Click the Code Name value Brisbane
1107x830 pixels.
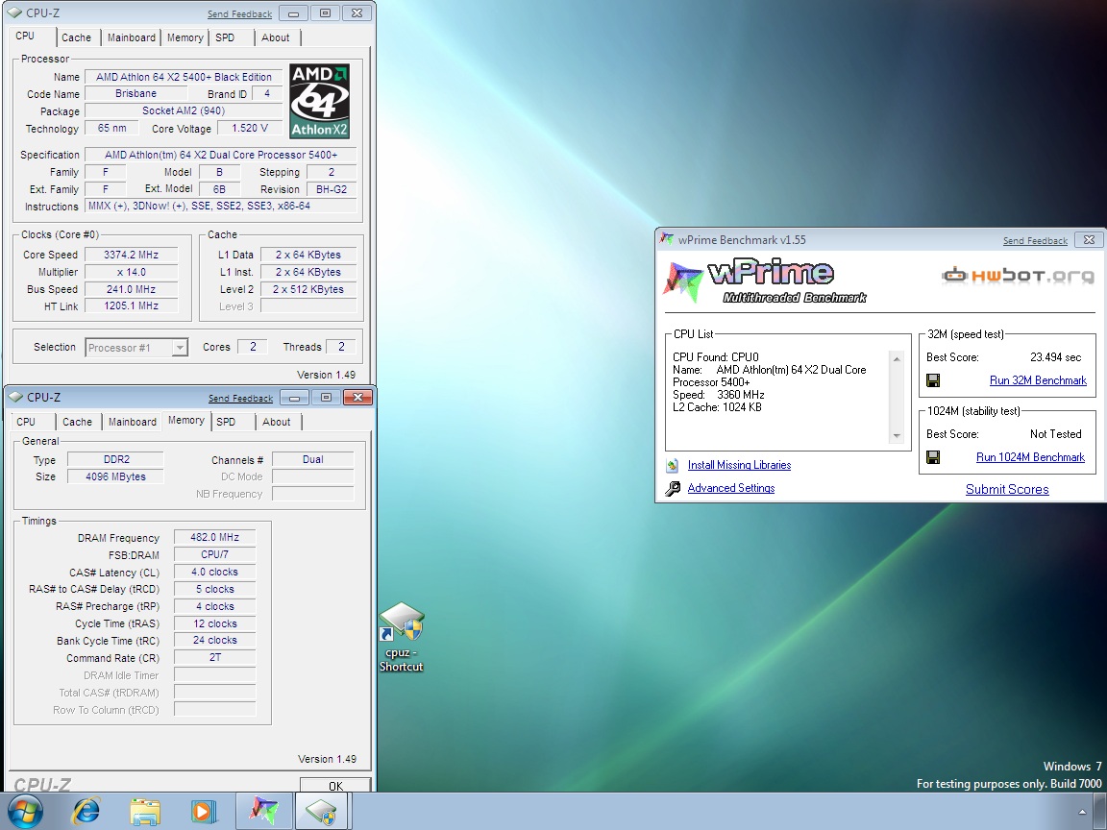tap(135, 94)
